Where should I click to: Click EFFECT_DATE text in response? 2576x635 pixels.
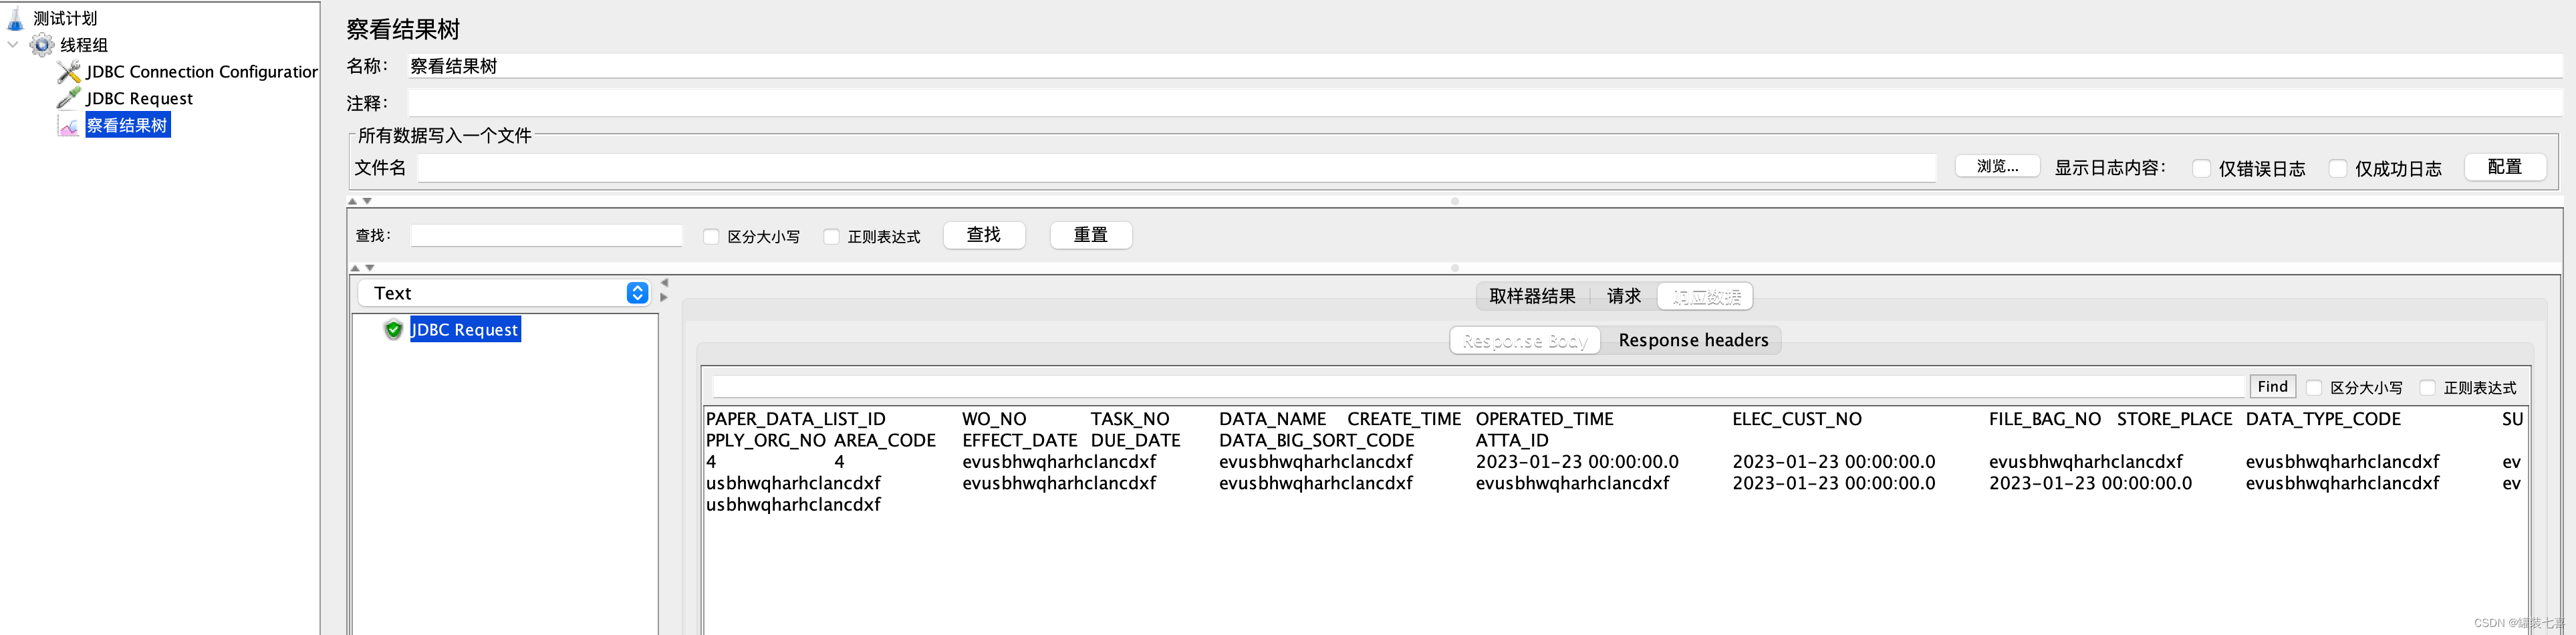click(x=1020, y=440)
